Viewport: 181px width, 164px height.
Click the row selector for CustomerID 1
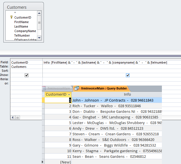(43, 100)
